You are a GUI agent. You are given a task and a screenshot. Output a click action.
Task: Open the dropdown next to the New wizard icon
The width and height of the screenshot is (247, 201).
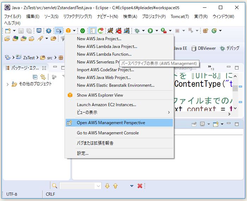pyautogui.click(x=14, y=31)
